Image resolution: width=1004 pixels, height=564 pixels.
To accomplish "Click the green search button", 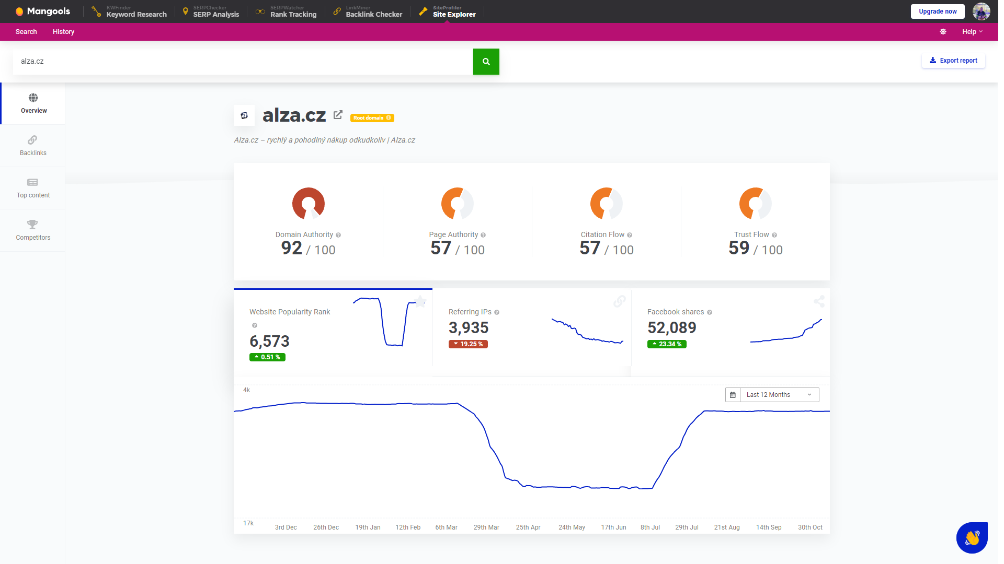I will point(486,62).
